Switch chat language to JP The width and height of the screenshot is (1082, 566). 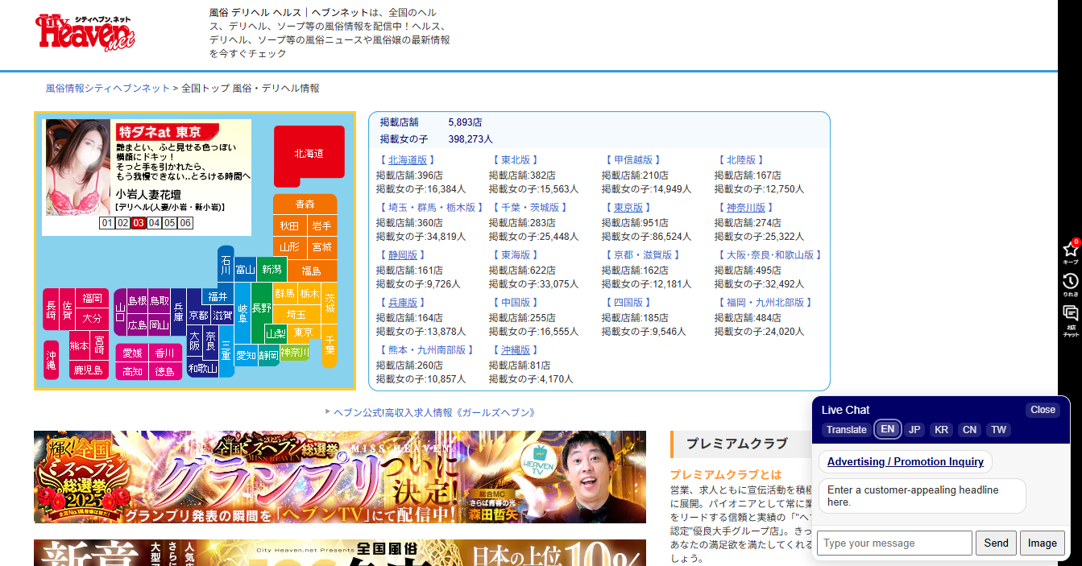click(914, 430)
